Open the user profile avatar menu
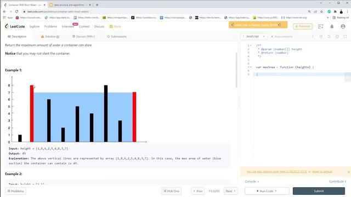The image size is (351, 197). (x=343, y=26)
